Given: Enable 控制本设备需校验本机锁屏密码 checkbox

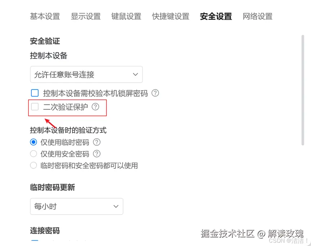Looking at the screenshot, I should pyautogui.click(x=35, y=93).
